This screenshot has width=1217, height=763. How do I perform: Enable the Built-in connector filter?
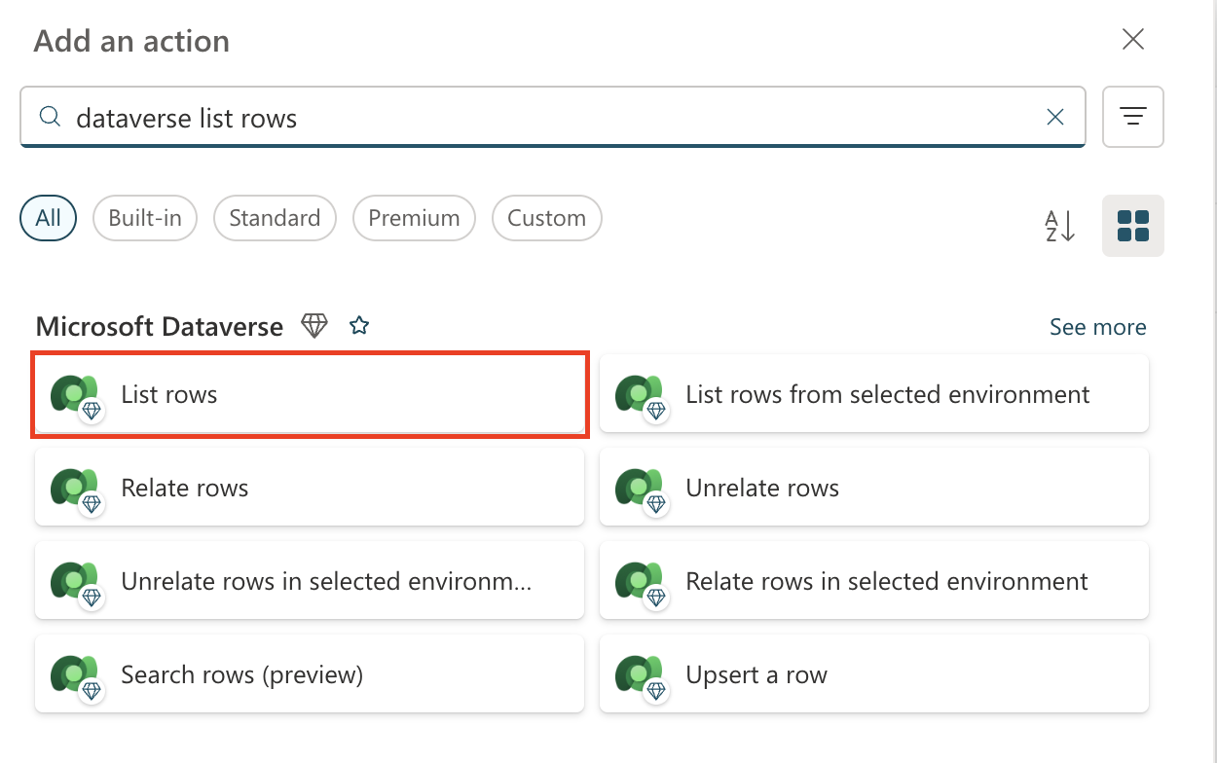(144, 218)
